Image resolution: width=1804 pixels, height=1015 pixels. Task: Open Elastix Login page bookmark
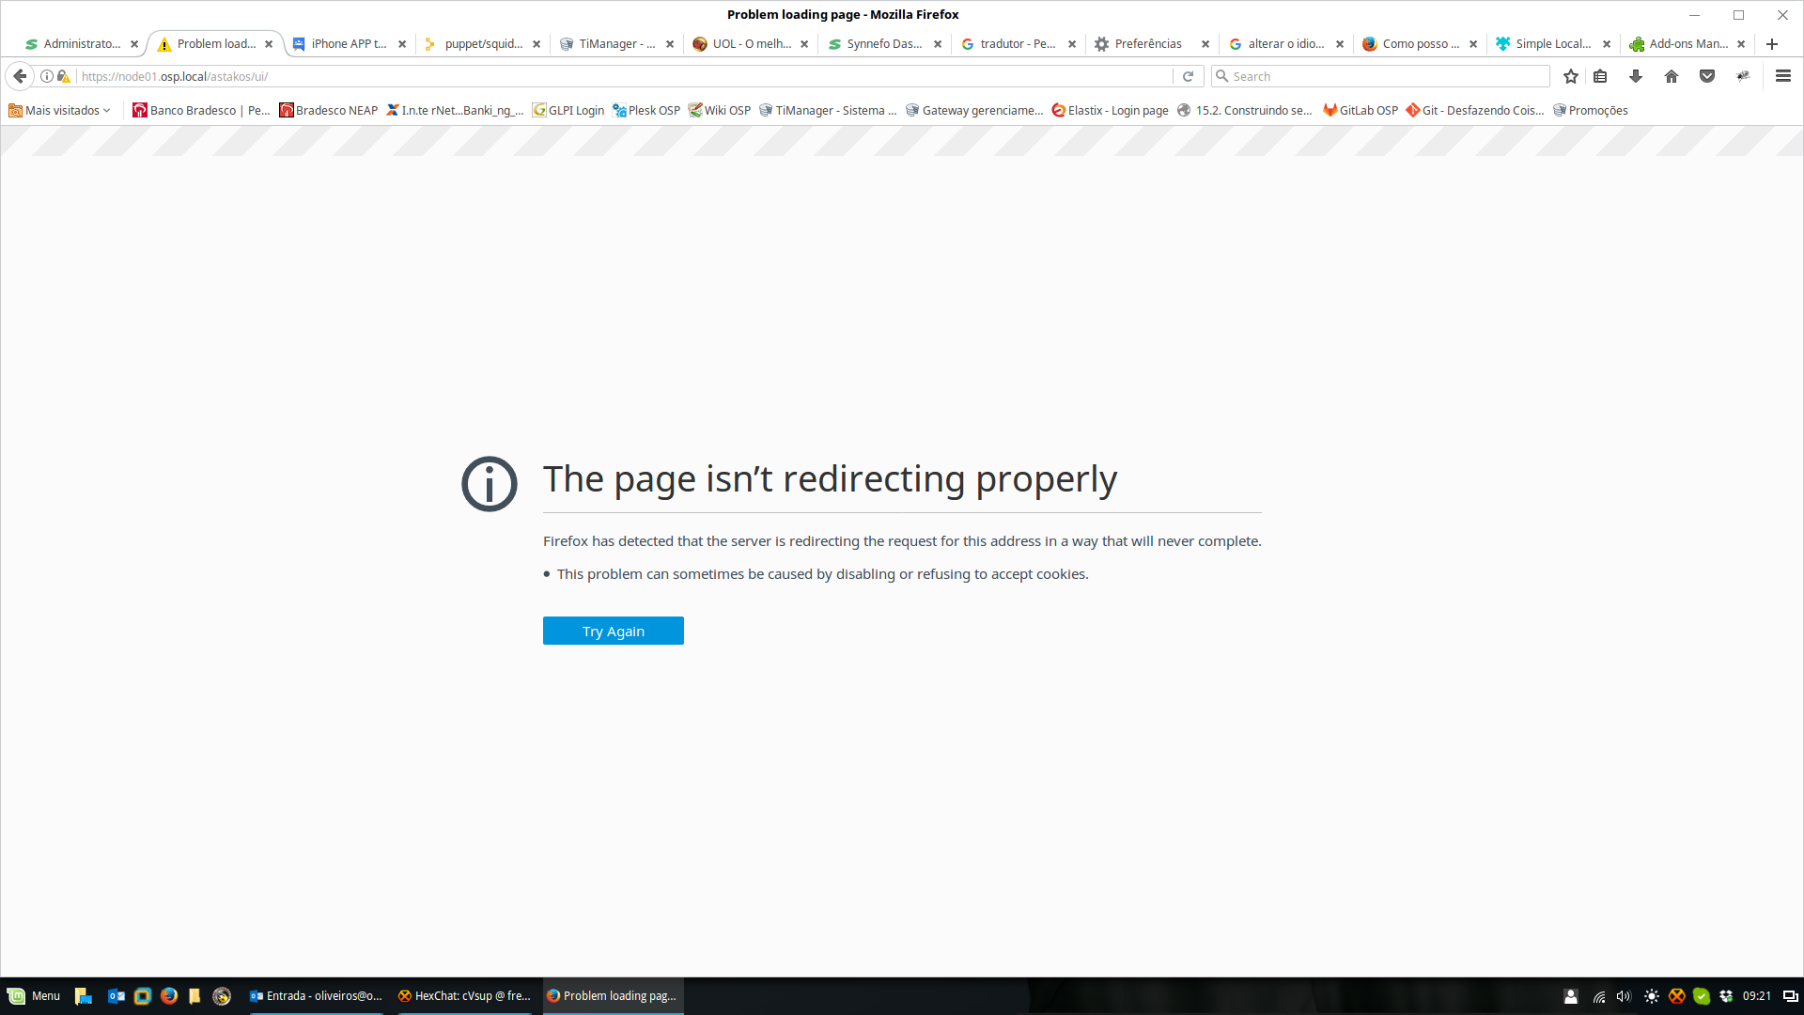click(1111, 110)
